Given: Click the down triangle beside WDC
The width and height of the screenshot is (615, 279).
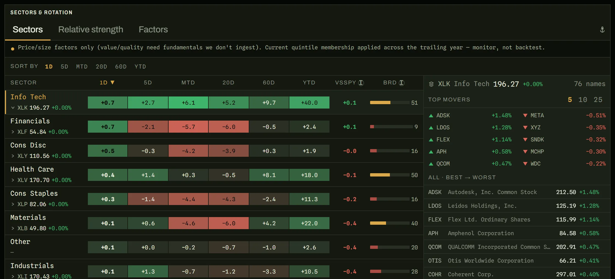Looking at the screenshot, I should point(525,164).
